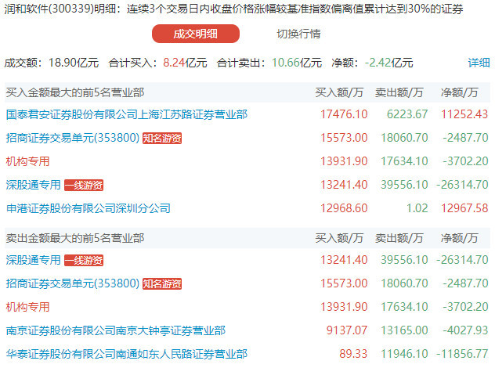
Task: Switch to the 切换行情 tab
Action: 298,34
